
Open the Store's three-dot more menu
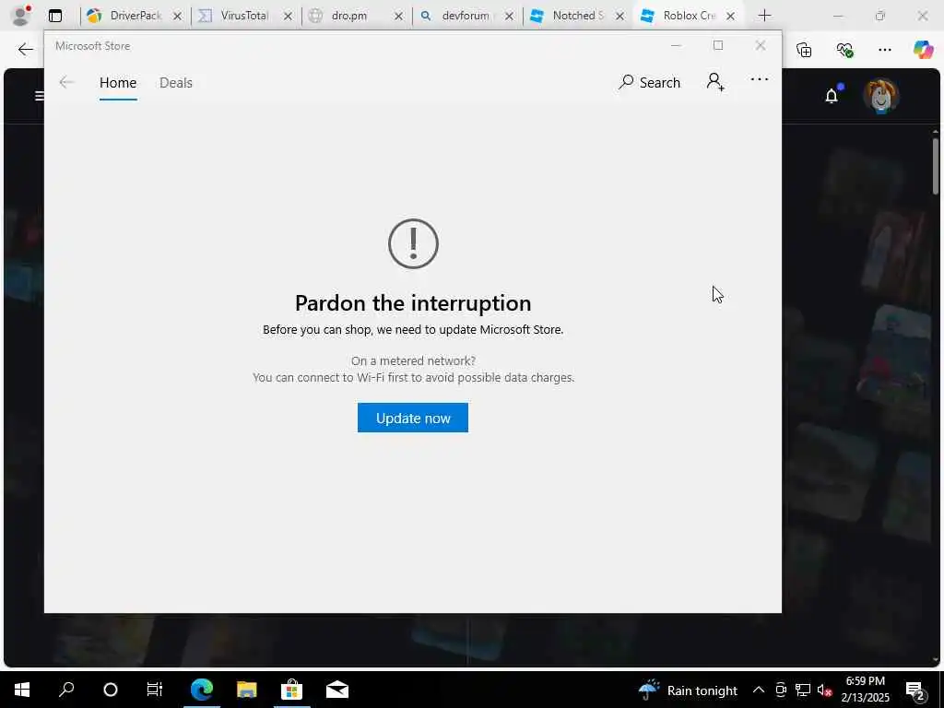pyautogui.click(x=760, y=79)
